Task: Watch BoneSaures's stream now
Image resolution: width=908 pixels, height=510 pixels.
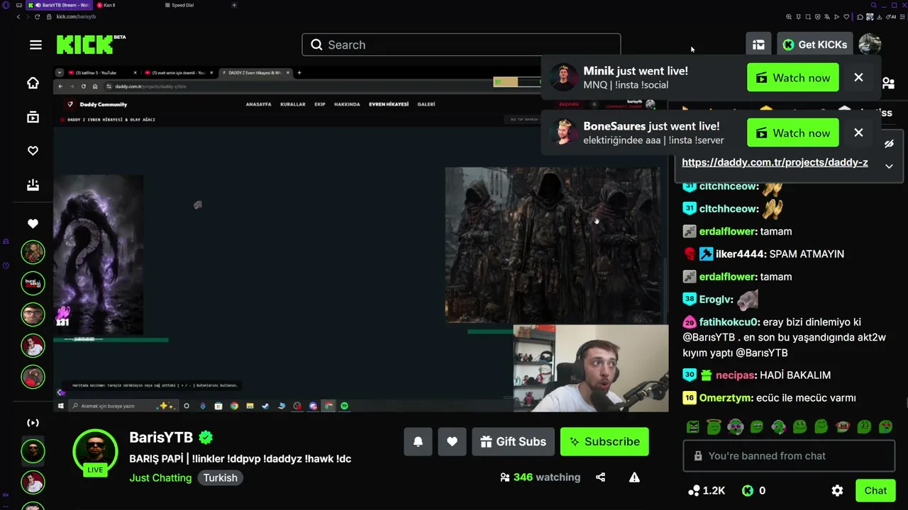Action: 793,133
